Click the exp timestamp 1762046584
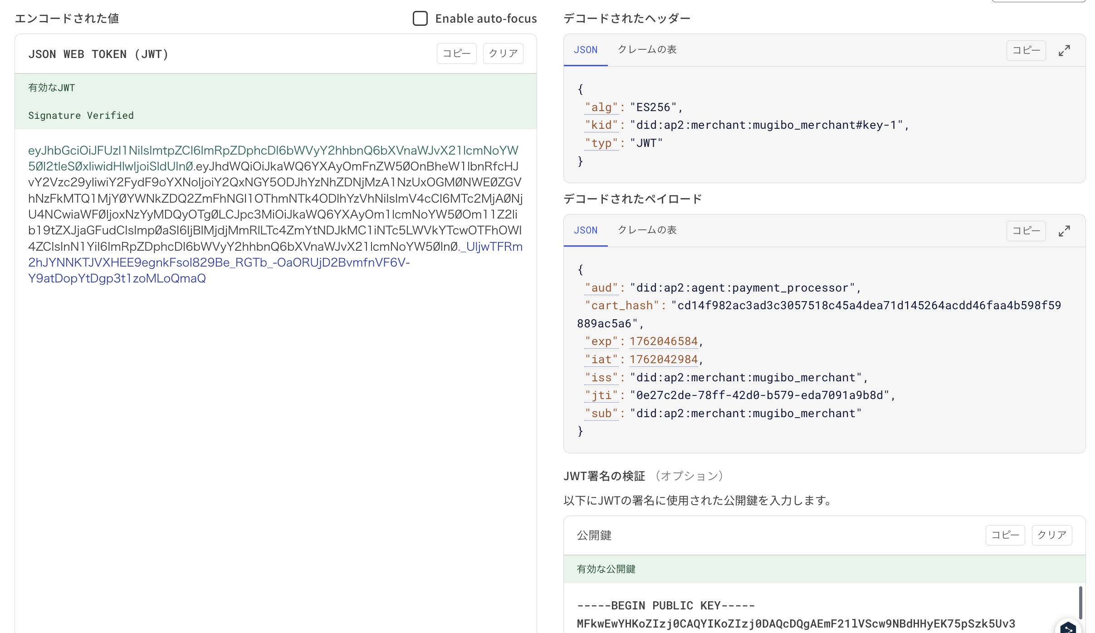Image resolution: width=1095 pixels, height=633 pixels. click(x=664, y=341)
